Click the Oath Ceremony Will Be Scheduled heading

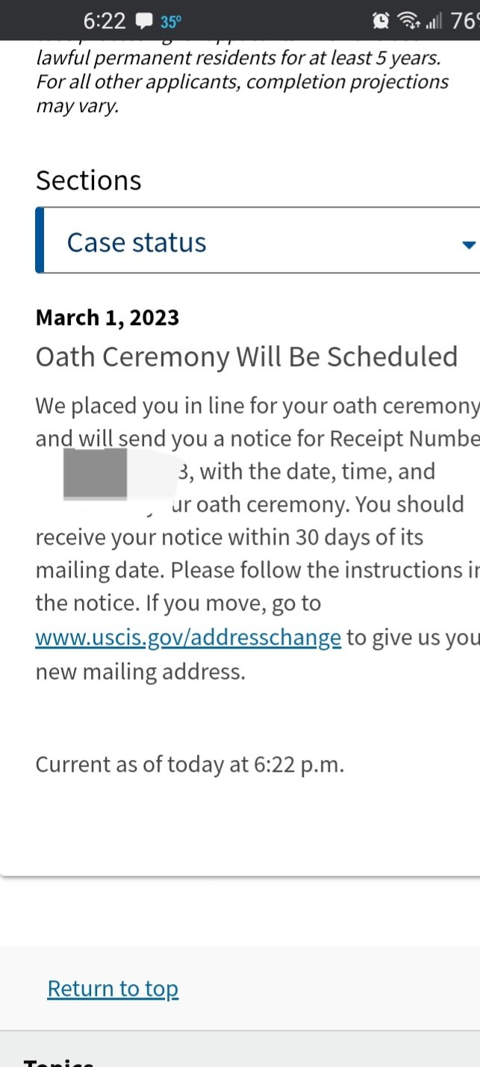[x=246, y=356]
